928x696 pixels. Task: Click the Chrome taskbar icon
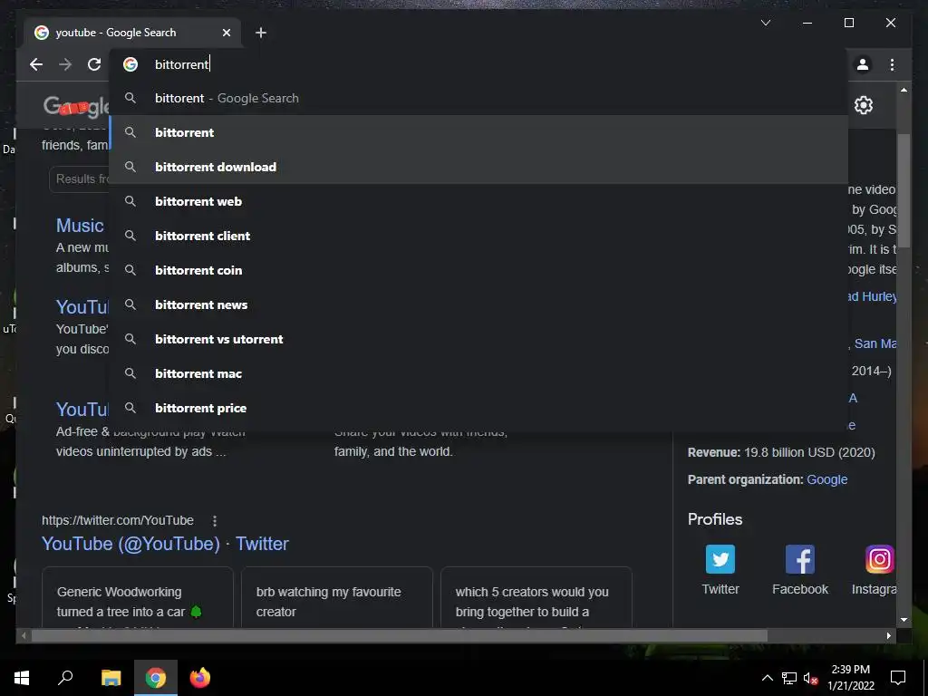pos(156,678)
